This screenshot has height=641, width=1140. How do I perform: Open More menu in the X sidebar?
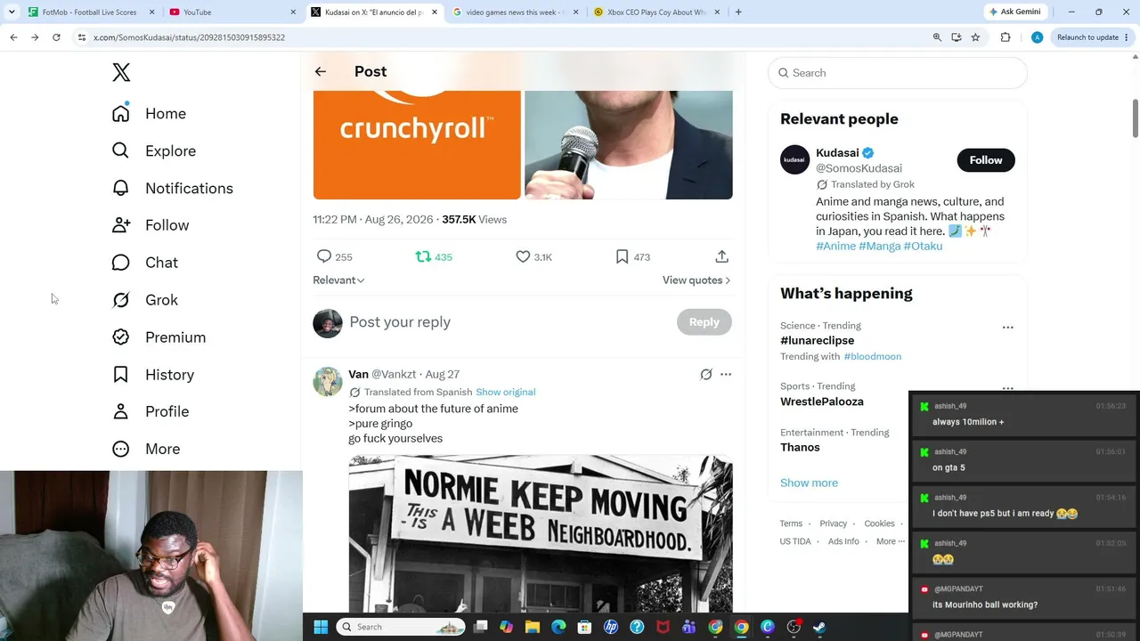146,449
